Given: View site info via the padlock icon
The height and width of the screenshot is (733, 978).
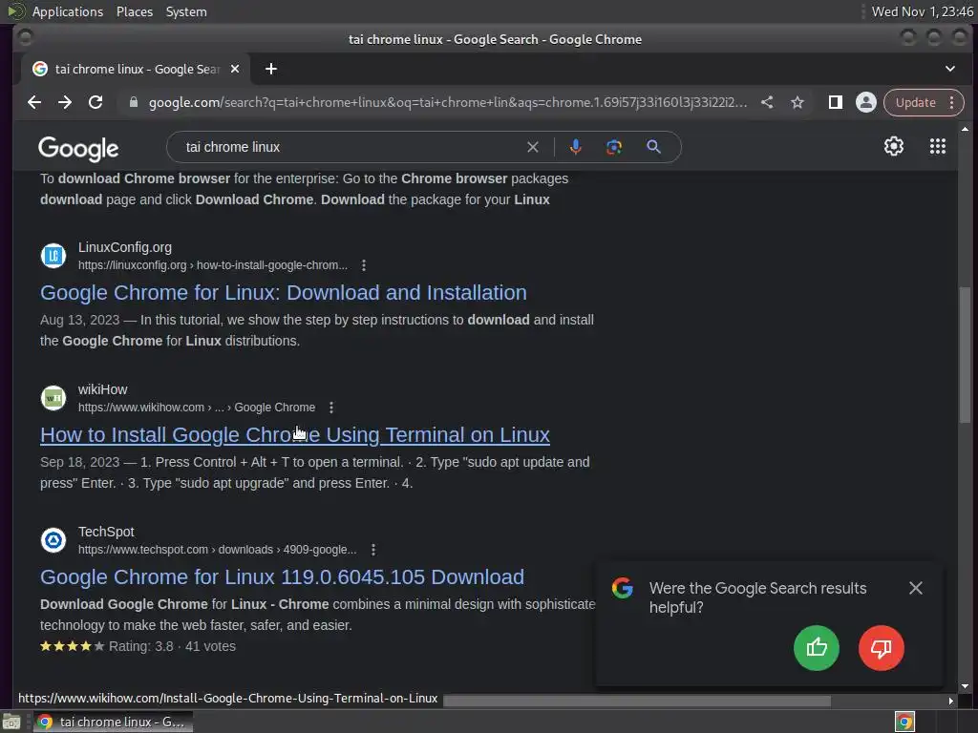Looking at the screenshot, I should click(133, 102).
